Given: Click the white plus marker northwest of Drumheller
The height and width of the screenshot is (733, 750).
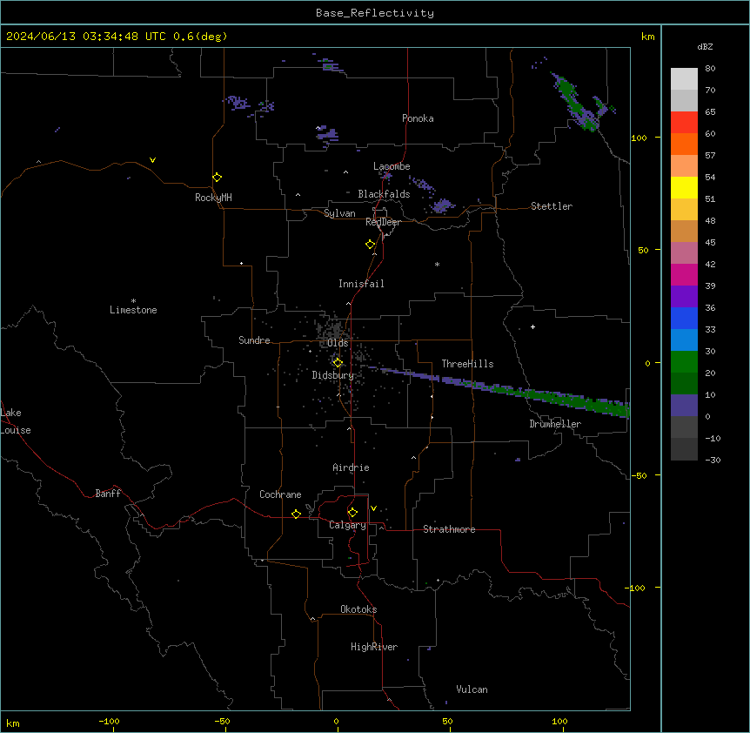Looking at the screenshot, I should pos(532,326).
